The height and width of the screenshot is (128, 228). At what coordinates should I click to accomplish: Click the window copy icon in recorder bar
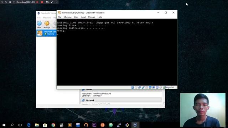tap(6, 2)
